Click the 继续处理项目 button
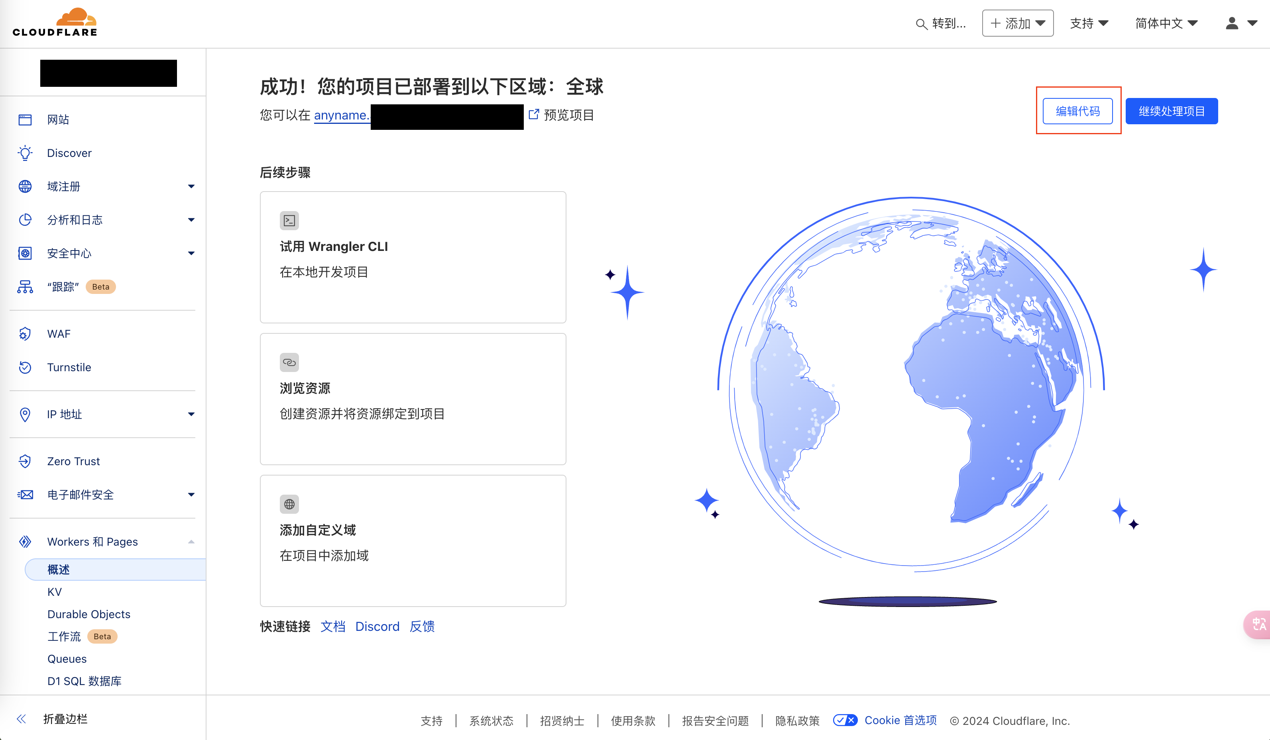The width and height of the screenshot is (1270, 740). [1172, 111]
